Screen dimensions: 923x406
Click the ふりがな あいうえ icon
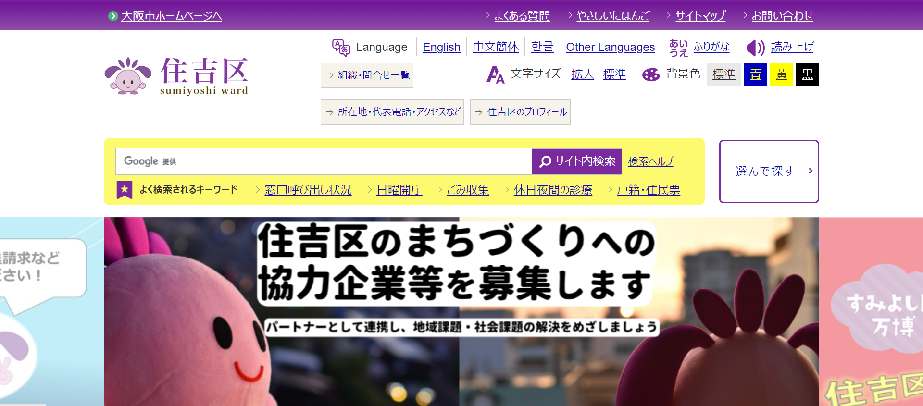(x=678, y=48)
